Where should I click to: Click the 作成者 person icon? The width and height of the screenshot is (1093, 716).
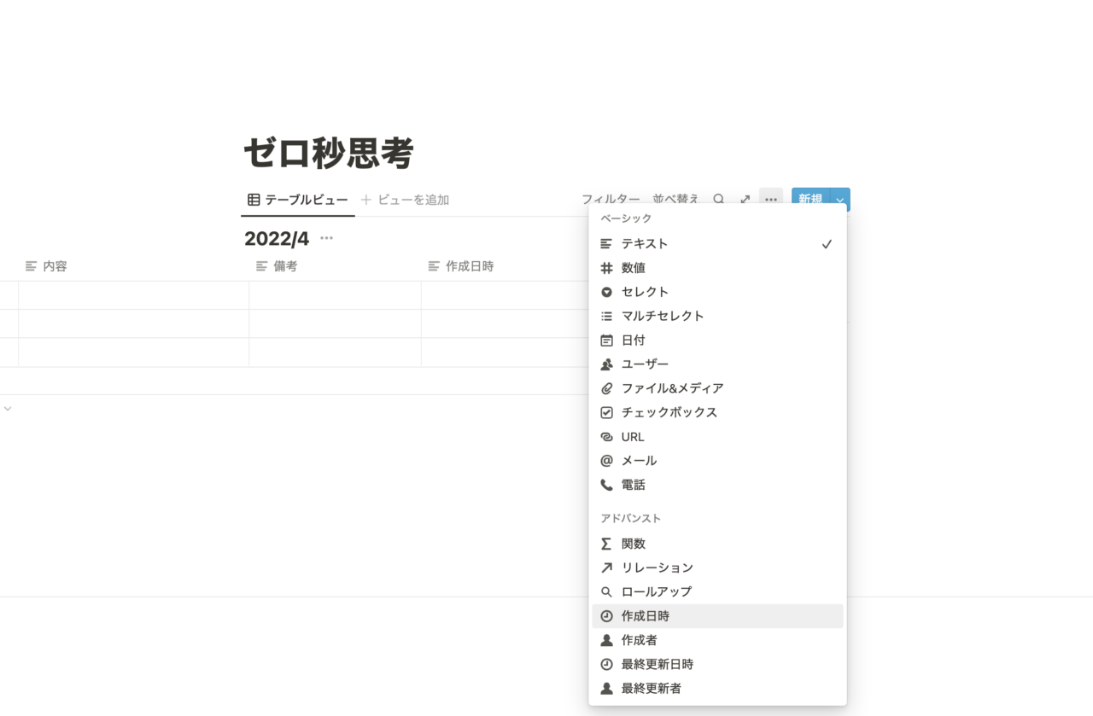(606, 640)
